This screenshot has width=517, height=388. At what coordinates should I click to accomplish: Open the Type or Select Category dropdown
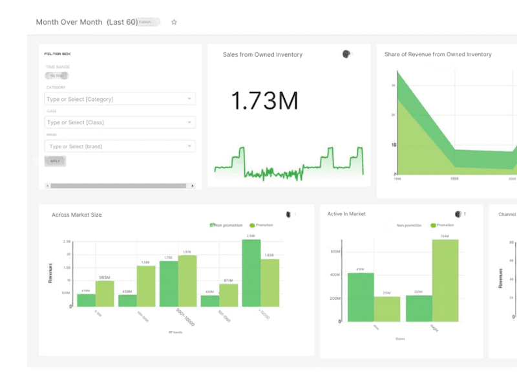click(x=120, y=99)
